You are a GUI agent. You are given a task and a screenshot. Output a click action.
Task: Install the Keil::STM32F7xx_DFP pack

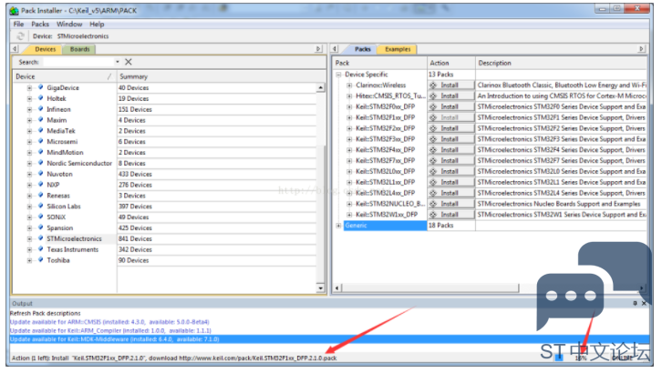click(450, 160)
